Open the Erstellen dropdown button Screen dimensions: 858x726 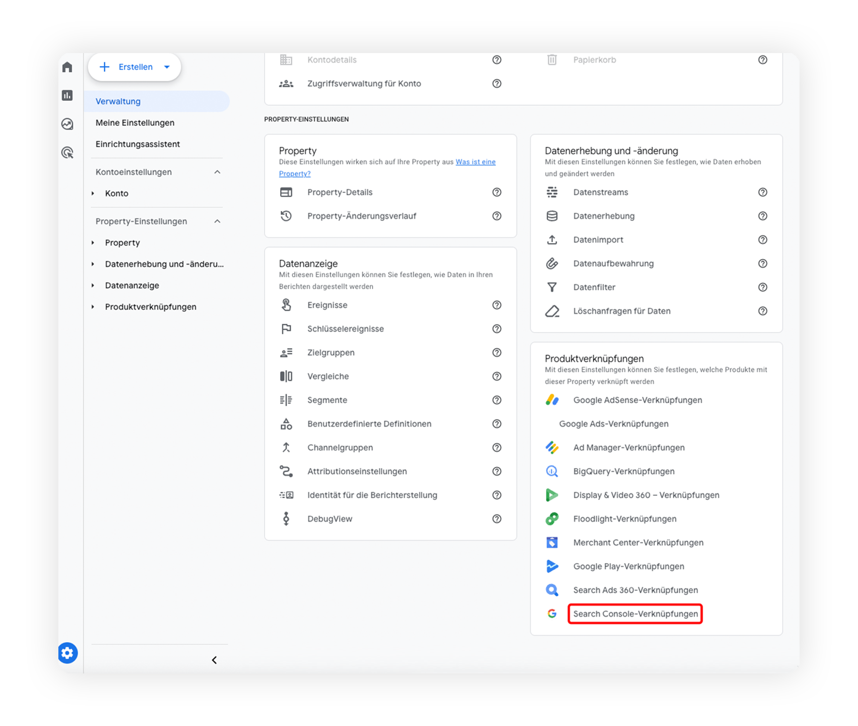pos(134,67)
